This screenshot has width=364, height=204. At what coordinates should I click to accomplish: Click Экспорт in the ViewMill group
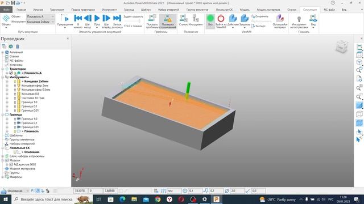point(258,26)
